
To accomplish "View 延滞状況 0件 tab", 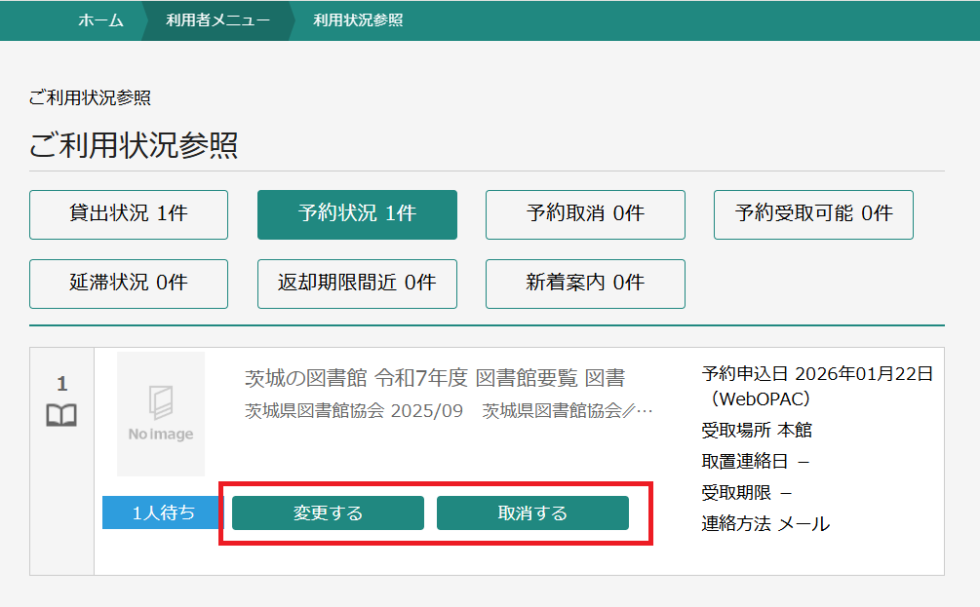I will coord(129,284).
